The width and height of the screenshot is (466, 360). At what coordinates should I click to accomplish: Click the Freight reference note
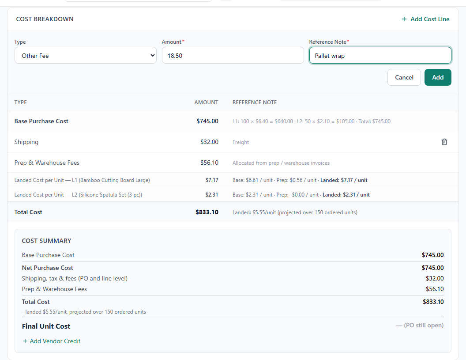pyautogui.click(x=241, y=142)
